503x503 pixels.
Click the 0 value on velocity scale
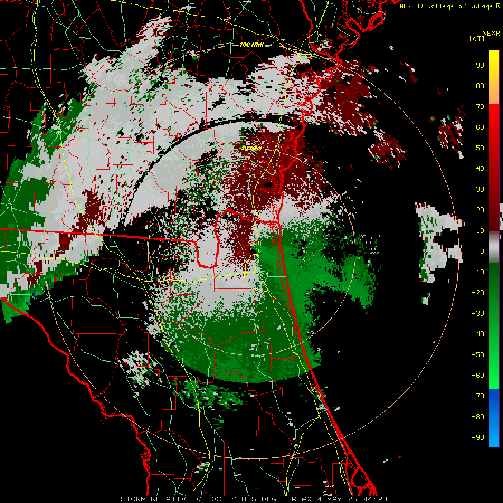click(x=482, y=251)
